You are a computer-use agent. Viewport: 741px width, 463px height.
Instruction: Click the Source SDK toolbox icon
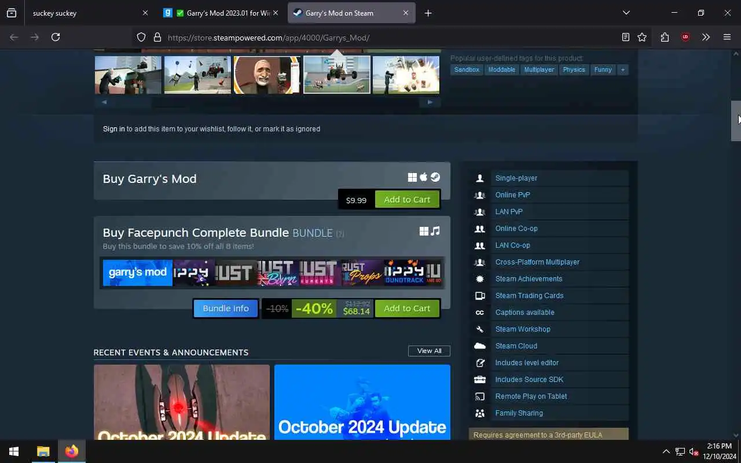[x=479, y=380]
